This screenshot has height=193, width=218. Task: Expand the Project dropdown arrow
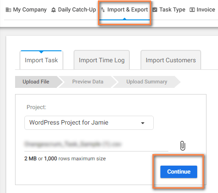143,123
